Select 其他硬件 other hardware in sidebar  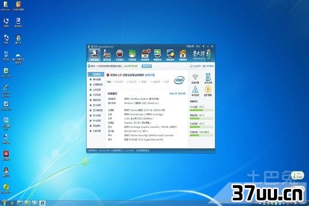click(96, 126)
